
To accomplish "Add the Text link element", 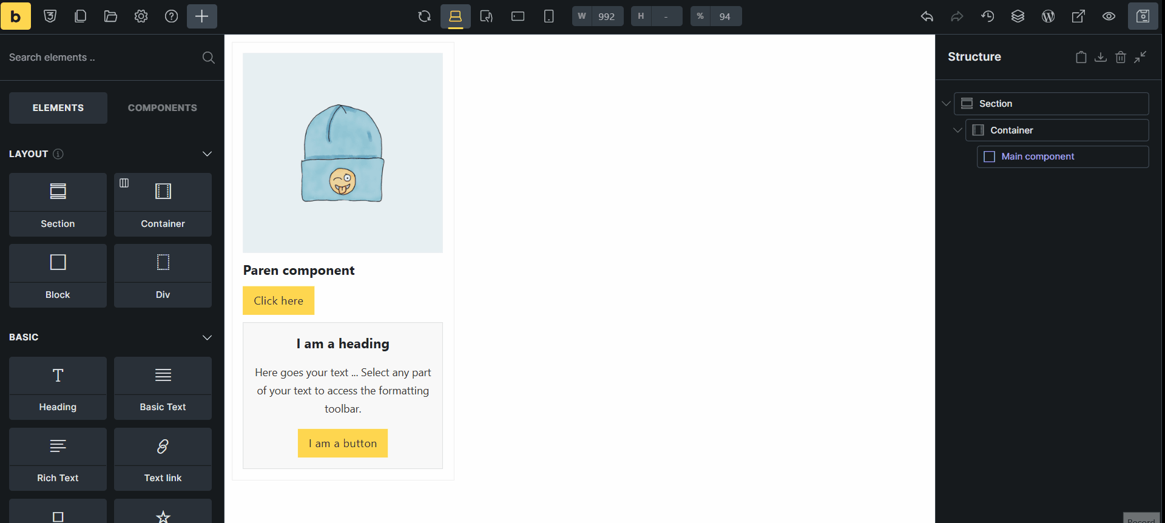I will pos(163,459).
